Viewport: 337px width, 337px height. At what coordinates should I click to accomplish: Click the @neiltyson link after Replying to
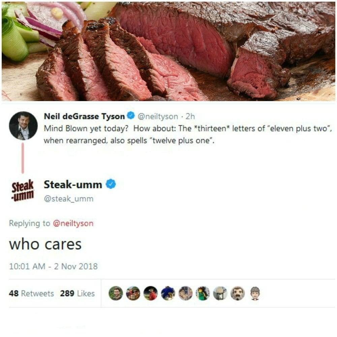point(73,223)
